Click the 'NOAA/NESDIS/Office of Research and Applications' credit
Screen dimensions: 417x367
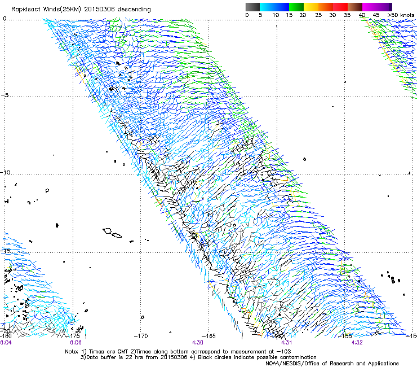332,364
